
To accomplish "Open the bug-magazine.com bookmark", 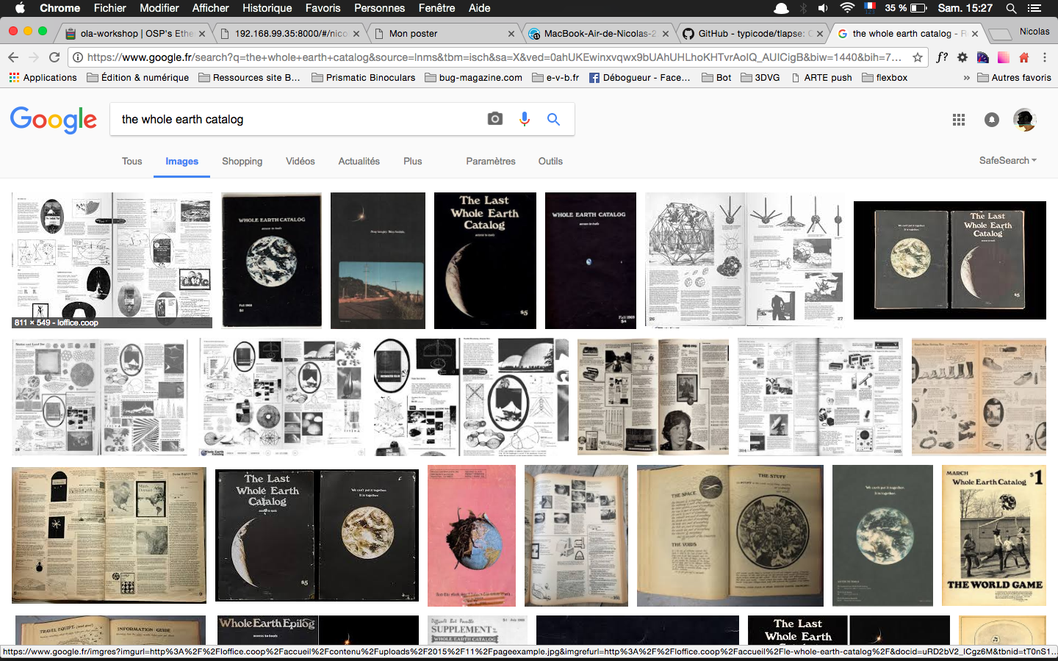I will click(x=473, y=77).
